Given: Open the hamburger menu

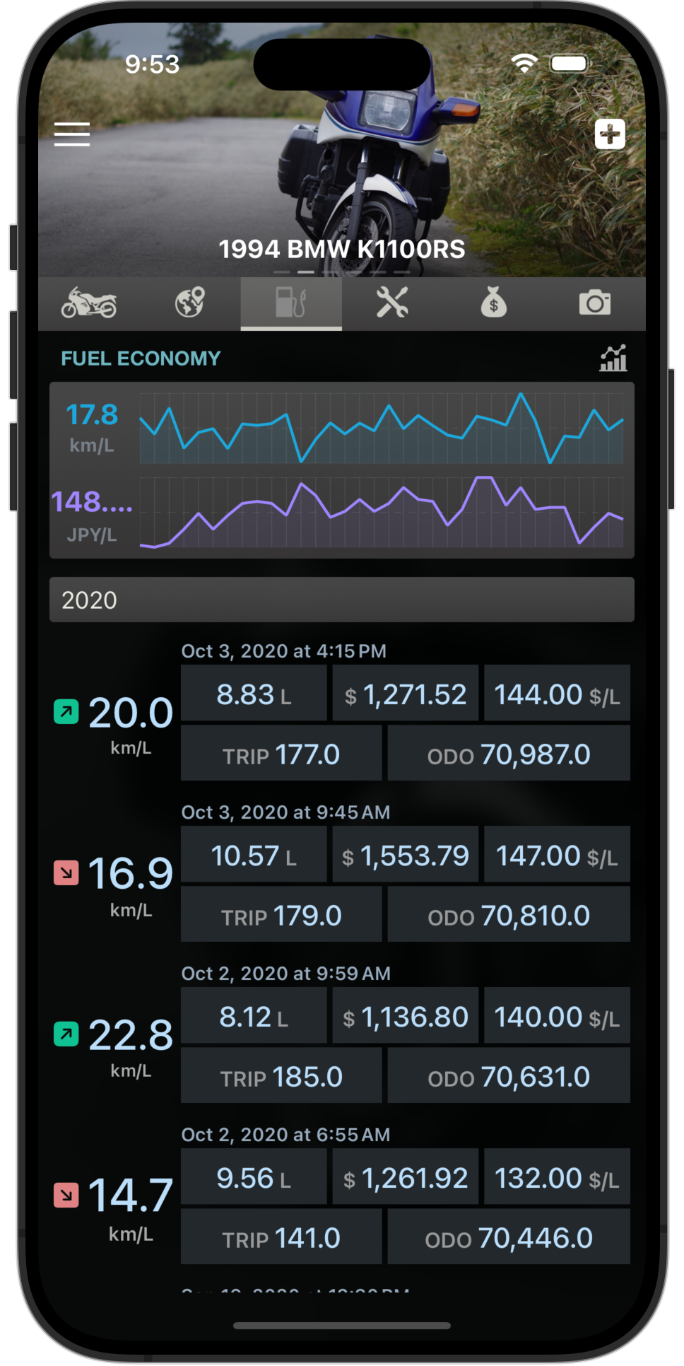Looking at the screenshot, I should point(72,134).
